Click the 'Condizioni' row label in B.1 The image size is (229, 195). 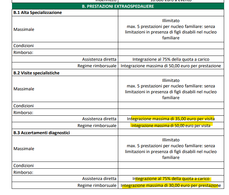click(23, 45)
